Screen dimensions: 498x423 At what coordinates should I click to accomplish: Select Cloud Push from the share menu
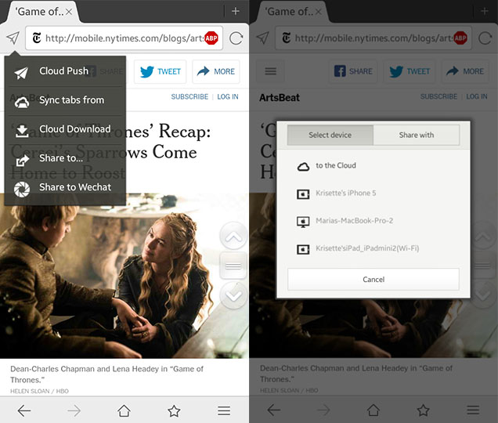tap(64, 71)
